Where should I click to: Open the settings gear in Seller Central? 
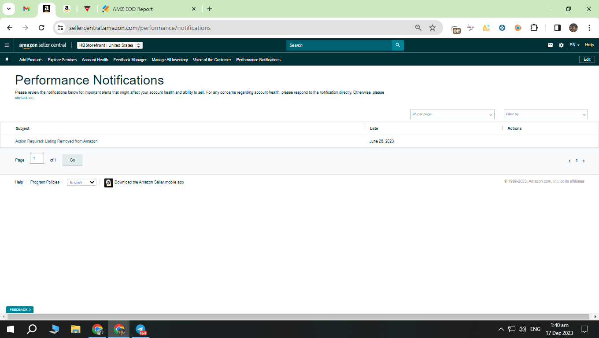click(561, 45)
